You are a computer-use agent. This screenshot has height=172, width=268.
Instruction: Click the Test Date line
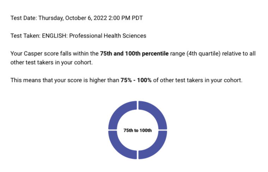tap(77, 18)
